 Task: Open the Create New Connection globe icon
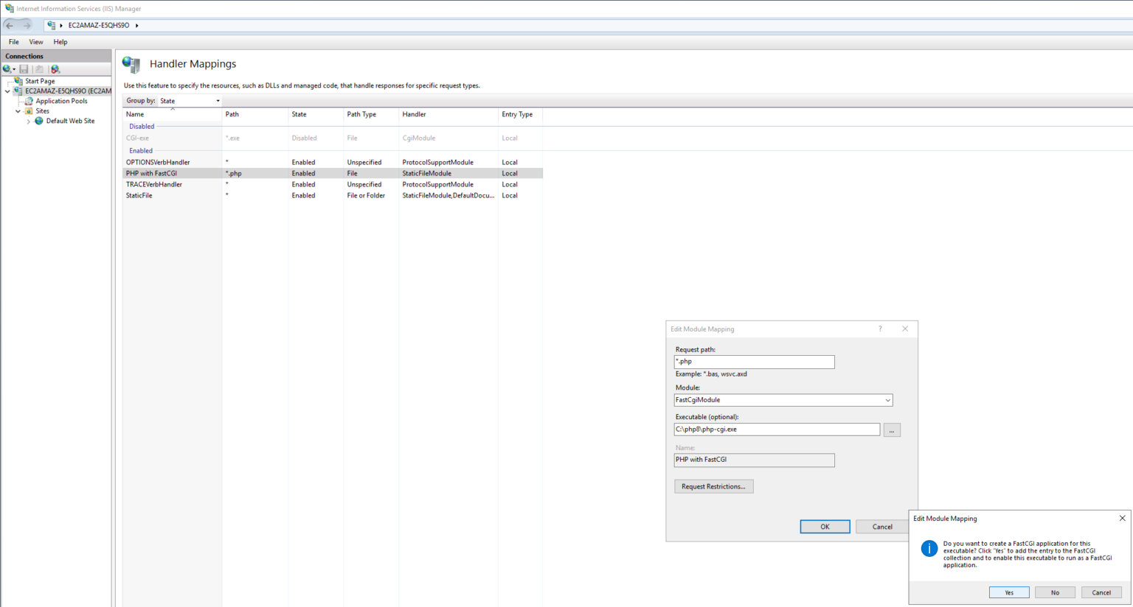7,69
